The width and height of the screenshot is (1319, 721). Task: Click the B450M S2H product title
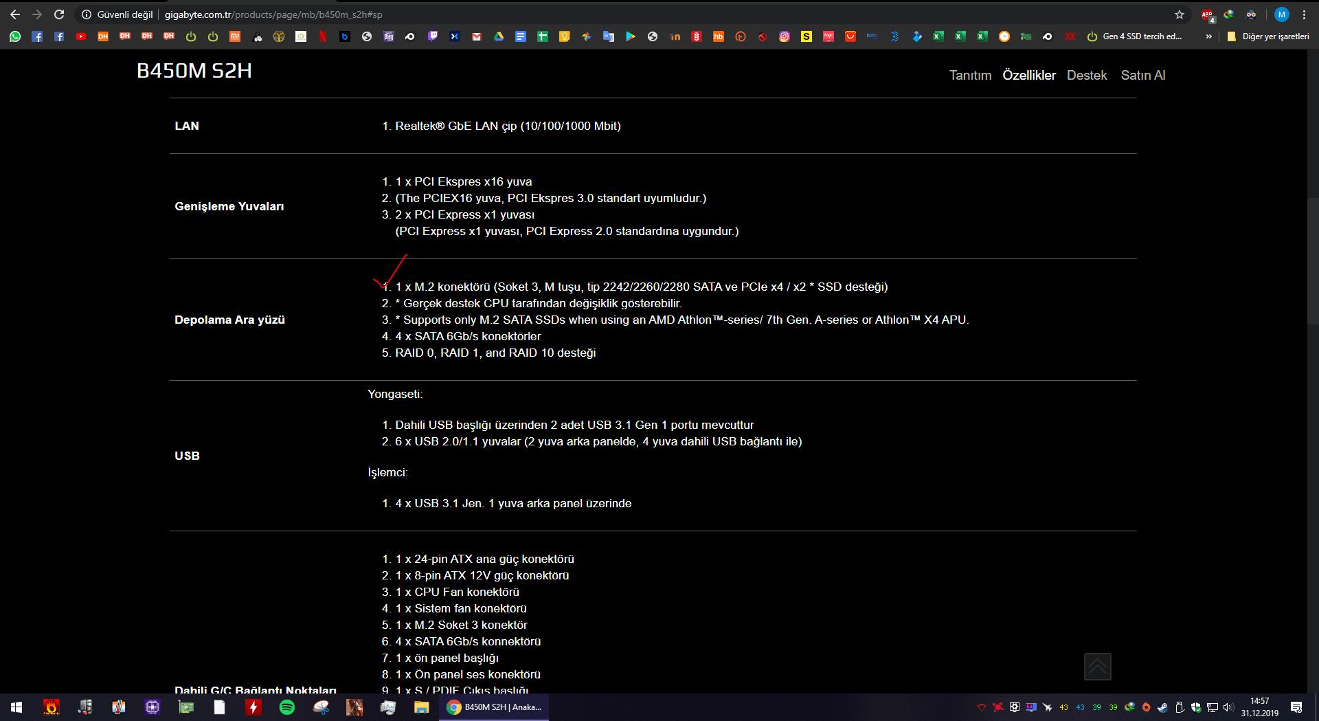pyautogui.click(x=194, y=71)
